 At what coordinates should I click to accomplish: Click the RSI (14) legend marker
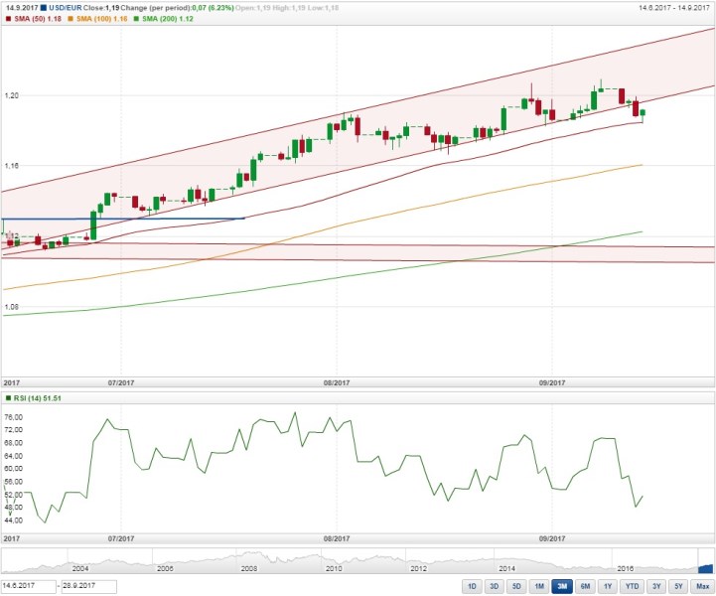6,398
